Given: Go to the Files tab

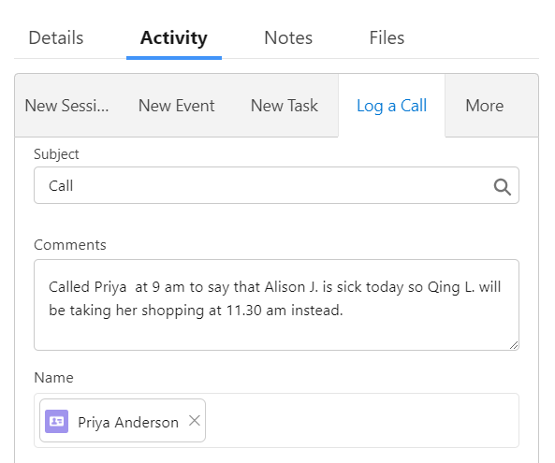Looking at the screenshot, I should pyautogui.click(x=387, y=37).
